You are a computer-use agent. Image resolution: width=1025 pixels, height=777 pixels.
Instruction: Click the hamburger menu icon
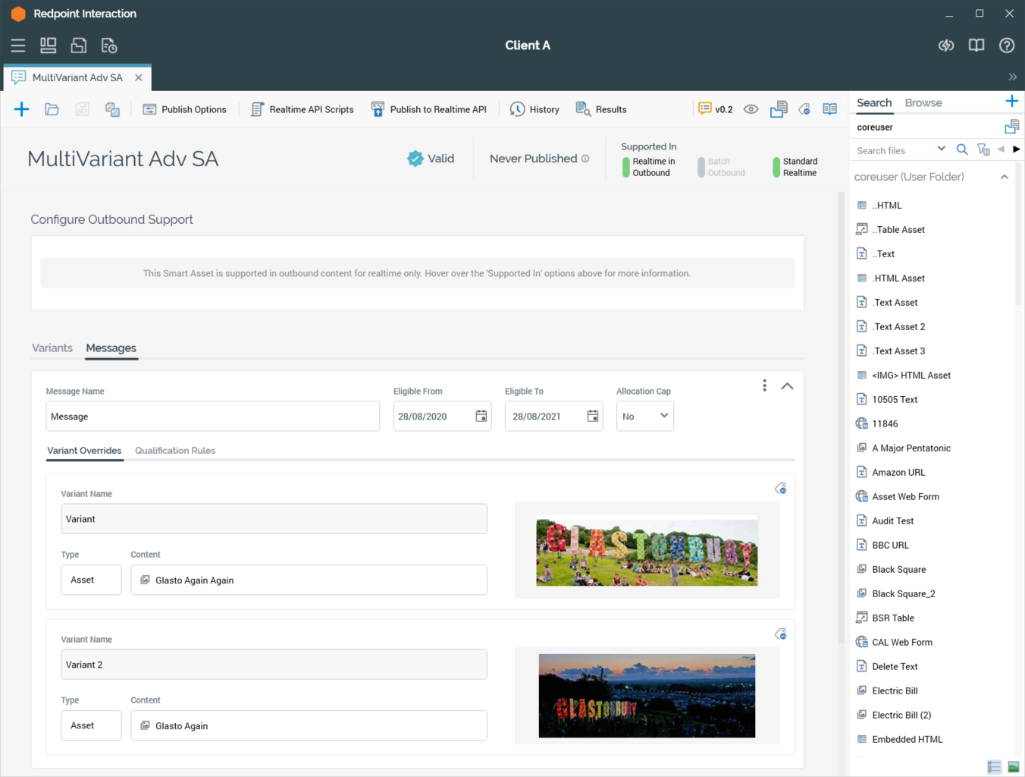point(18,46)
